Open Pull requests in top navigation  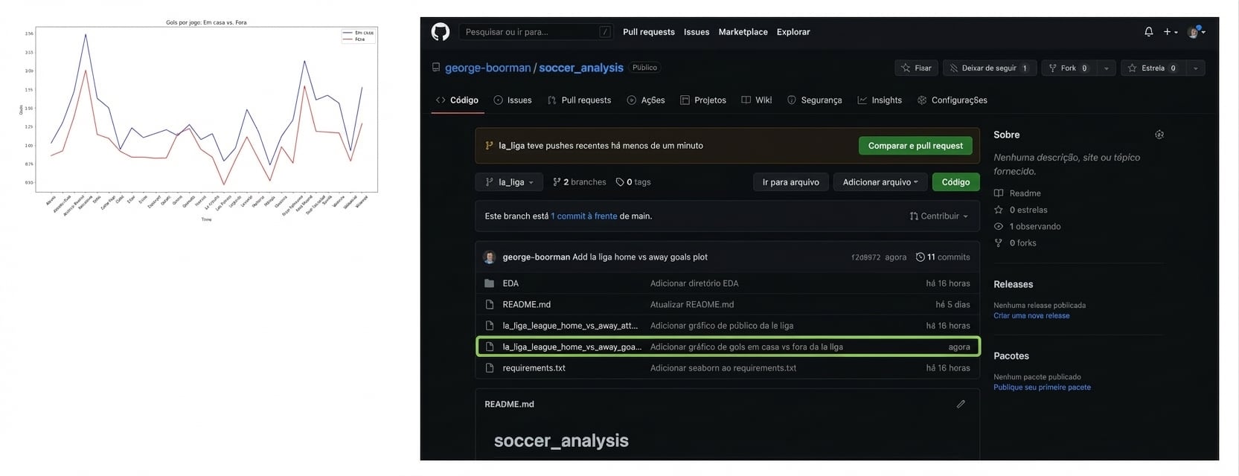click(x=649, y=32)
